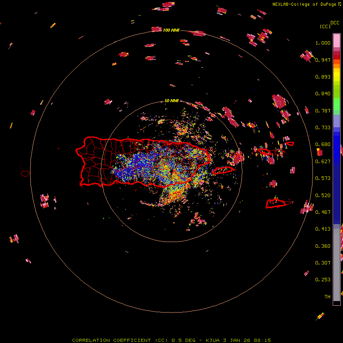Click the KJUA station identifier in the caption
Viewport: 343px width, 343px height.
212,340
